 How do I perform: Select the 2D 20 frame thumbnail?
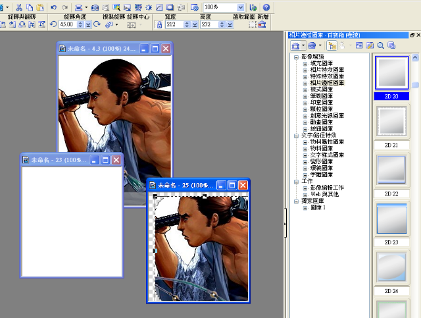[x=392, y=72]
